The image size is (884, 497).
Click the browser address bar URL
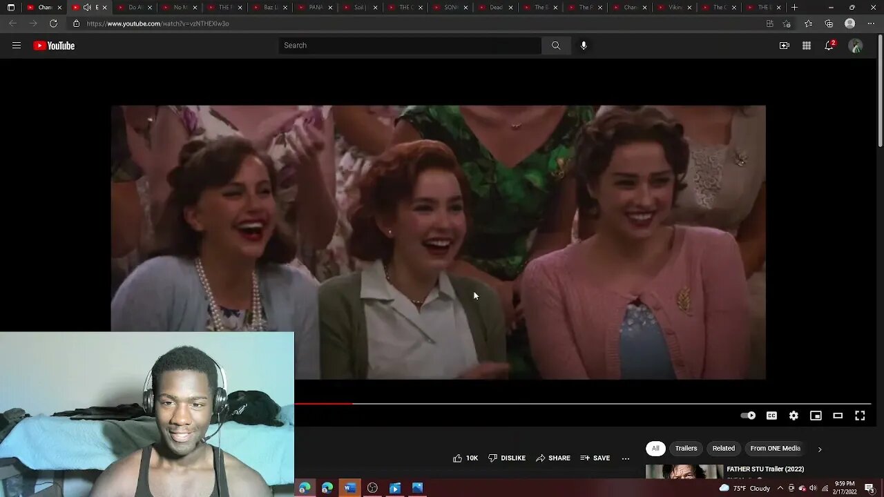point(158,23)
